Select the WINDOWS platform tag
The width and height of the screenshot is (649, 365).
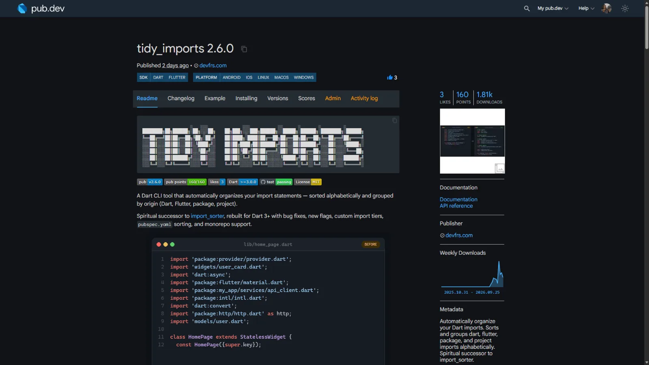tap(304, 77)
